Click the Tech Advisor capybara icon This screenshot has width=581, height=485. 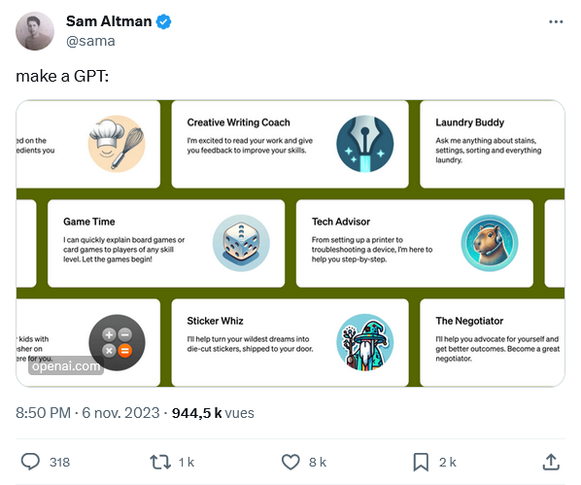(490, 243)
